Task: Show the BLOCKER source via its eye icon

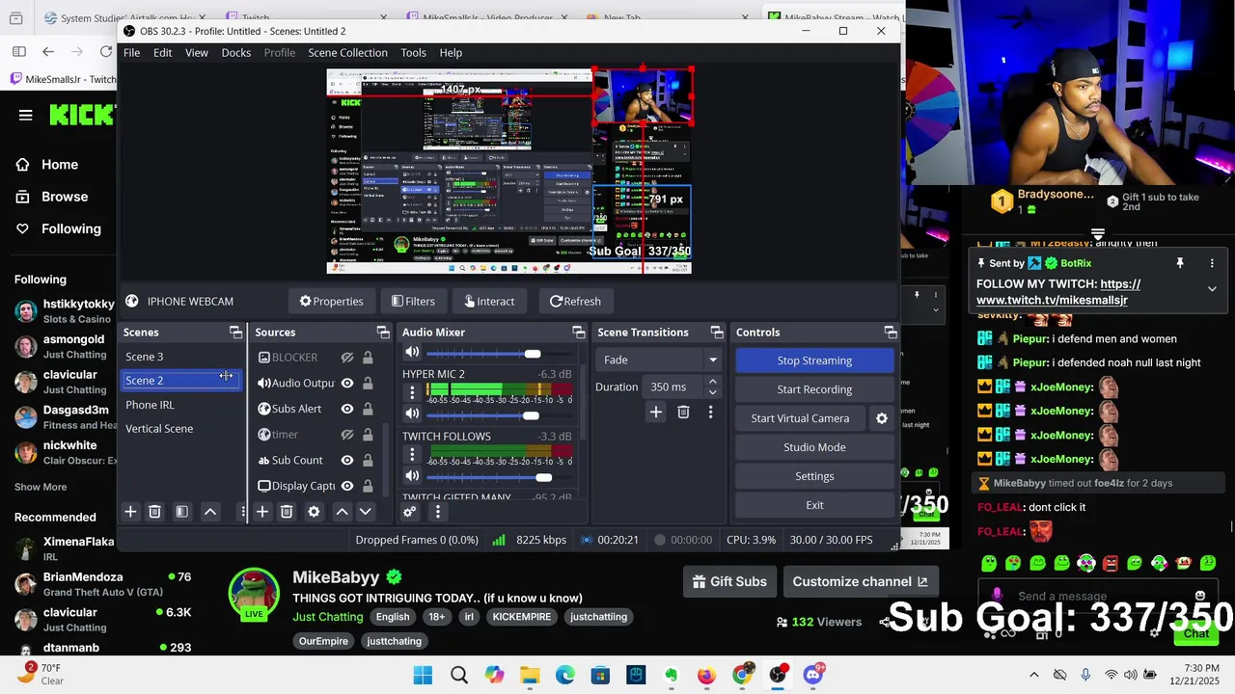Action: 347,358
